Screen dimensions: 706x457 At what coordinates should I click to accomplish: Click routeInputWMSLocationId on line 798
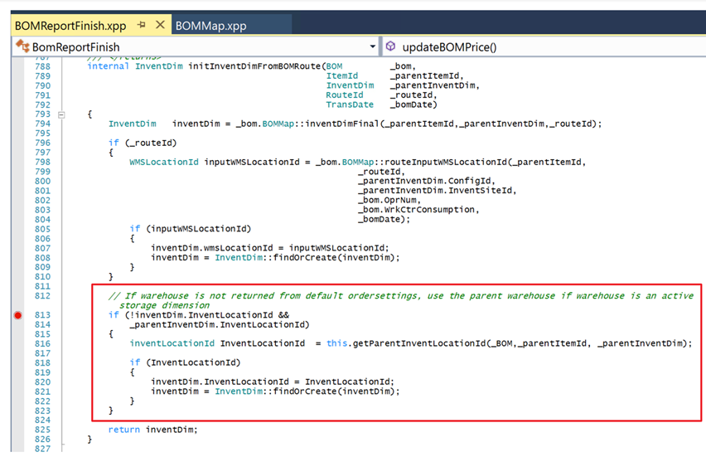pos(416,162)
